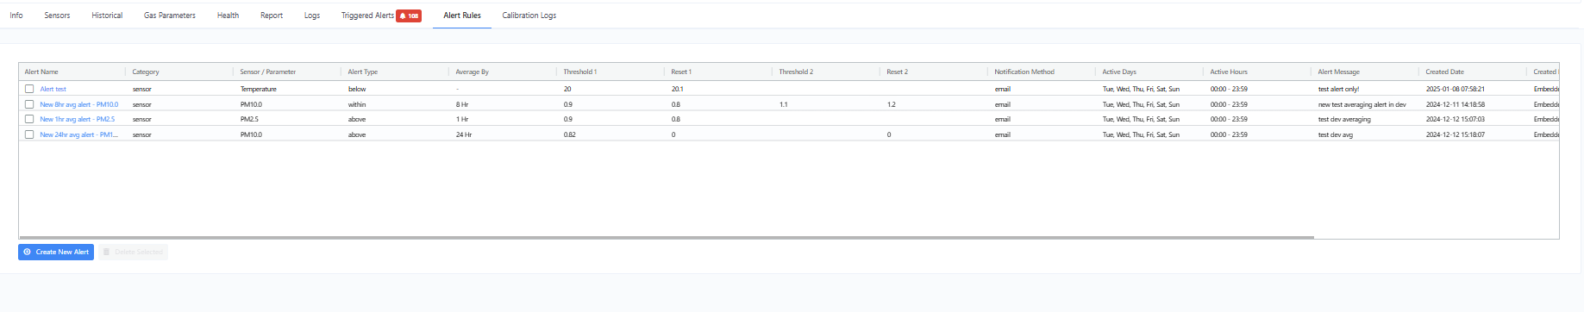Click created date 2024-12-12 15:18:07
Screen dimensions: 1584x312
[x=1455, y=134]
